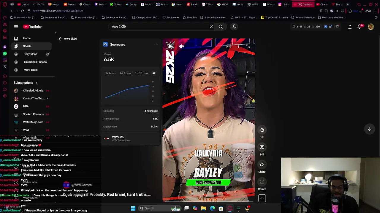Screen dimensions: 380x213
Task: Clear the search box with the X icon
Action: pos(211,27)
